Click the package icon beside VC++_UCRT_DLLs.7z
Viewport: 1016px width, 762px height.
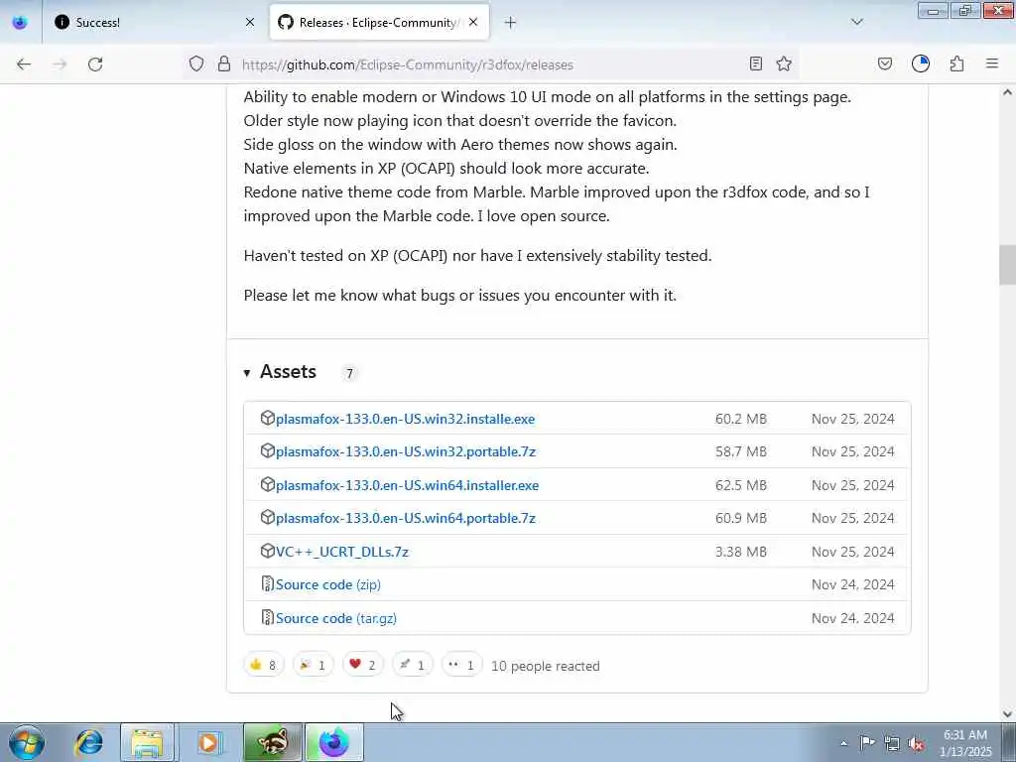pos(267,551)
